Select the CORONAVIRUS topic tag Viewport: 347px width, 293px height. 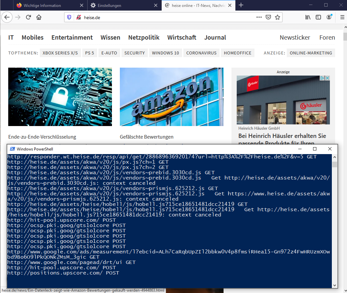[201, 53]
